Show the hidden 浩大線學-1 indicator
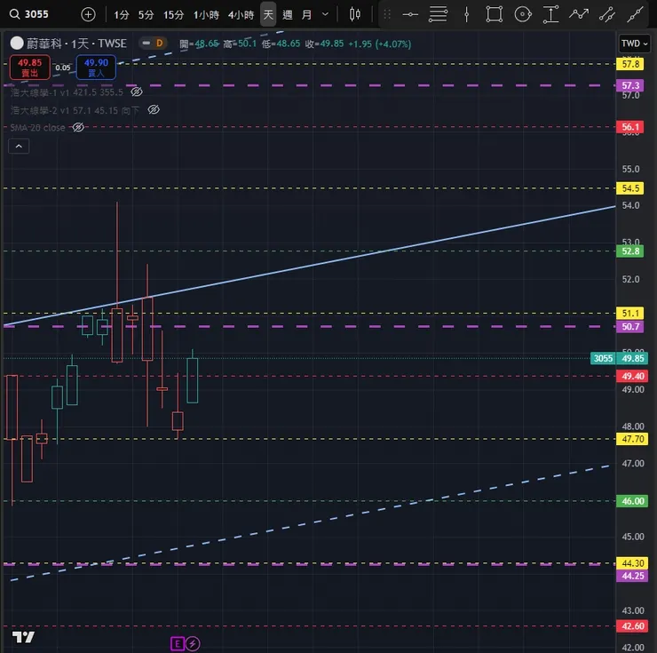Image resolution: width=657 pixels, height=653 pixels. pyautogui.click(x=136, y=92)
